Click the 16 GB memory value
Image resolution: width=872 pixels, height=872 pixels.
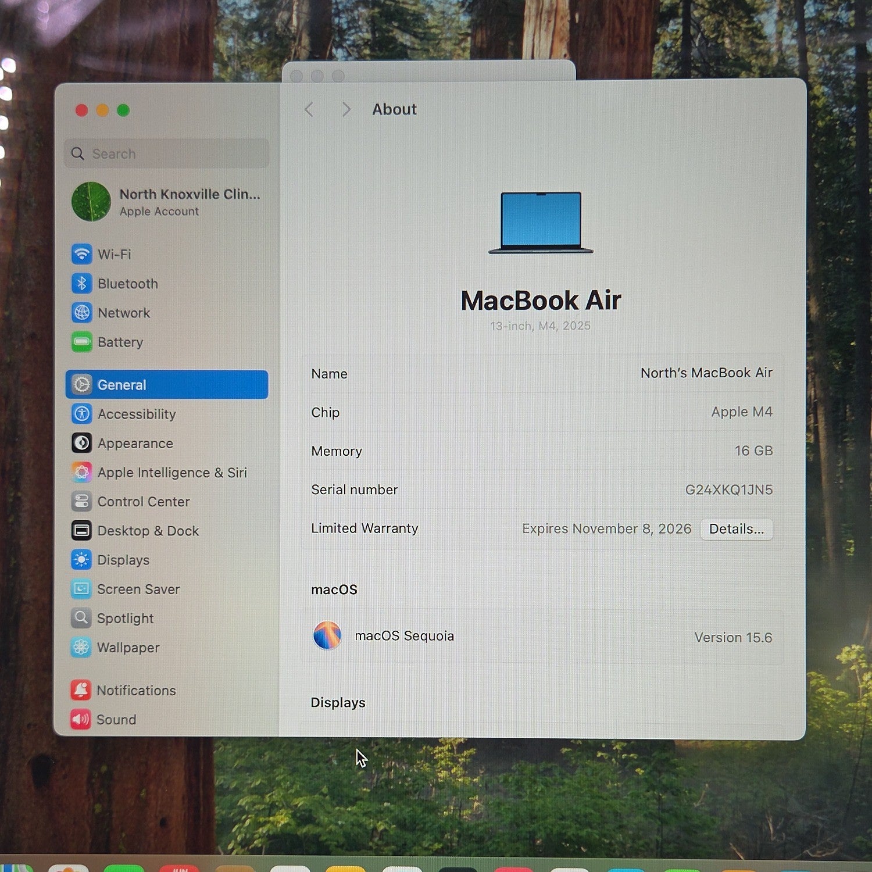753,451
